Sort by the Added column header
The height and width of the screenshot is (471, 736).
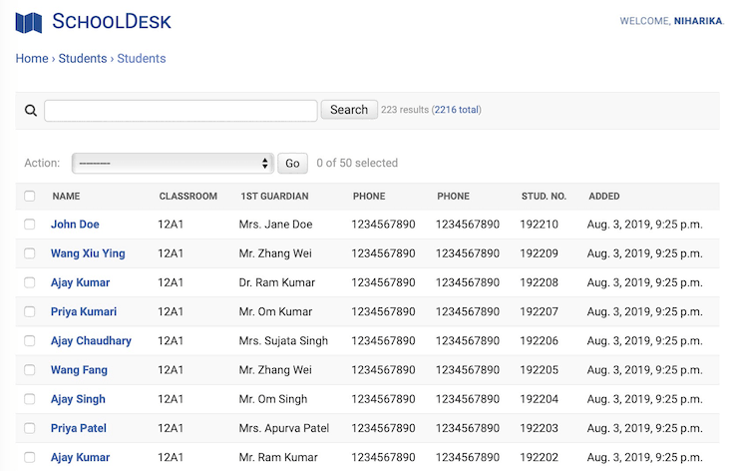tap(603, 197)
